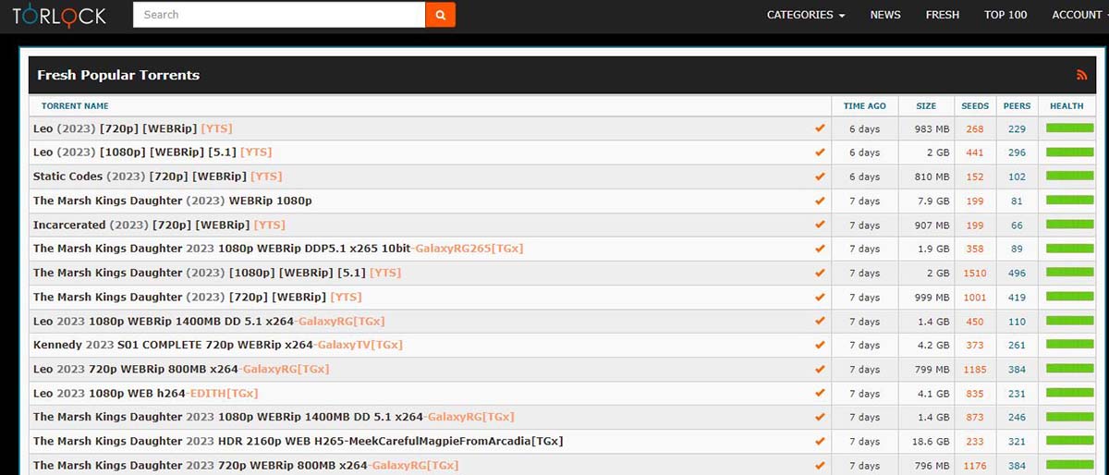Open the Fresh torrents page
1109x475 pixels.
(x=943, y=15)
